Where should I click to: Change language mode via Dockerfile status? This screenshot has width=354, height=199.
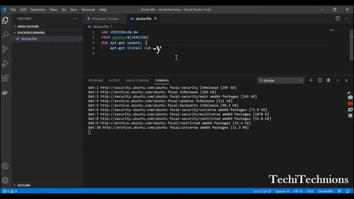[325, 191]
